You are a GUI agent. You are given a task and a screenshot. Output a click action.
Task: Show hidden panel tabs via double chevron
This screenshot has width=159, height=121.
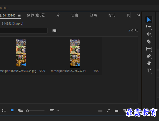tap(139, 15)
